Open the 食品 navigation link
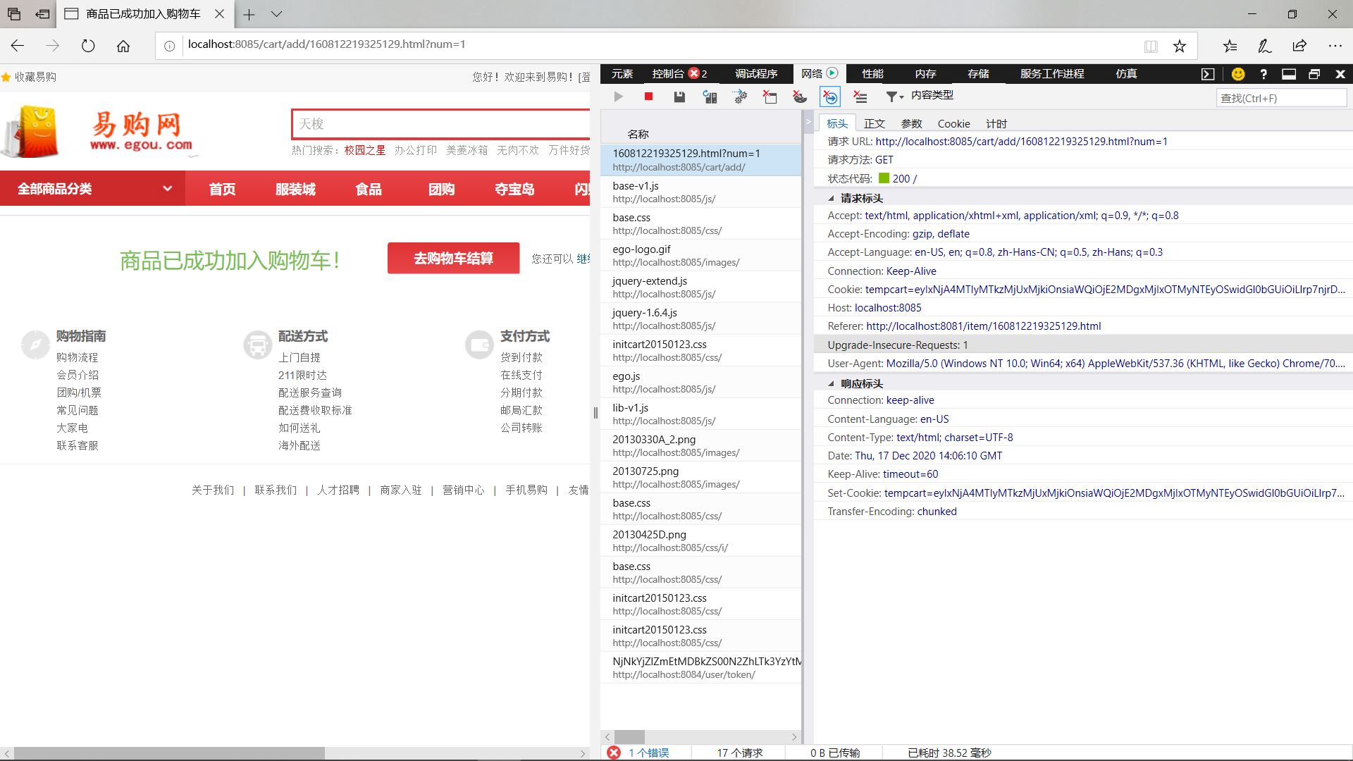 [369, 189]
